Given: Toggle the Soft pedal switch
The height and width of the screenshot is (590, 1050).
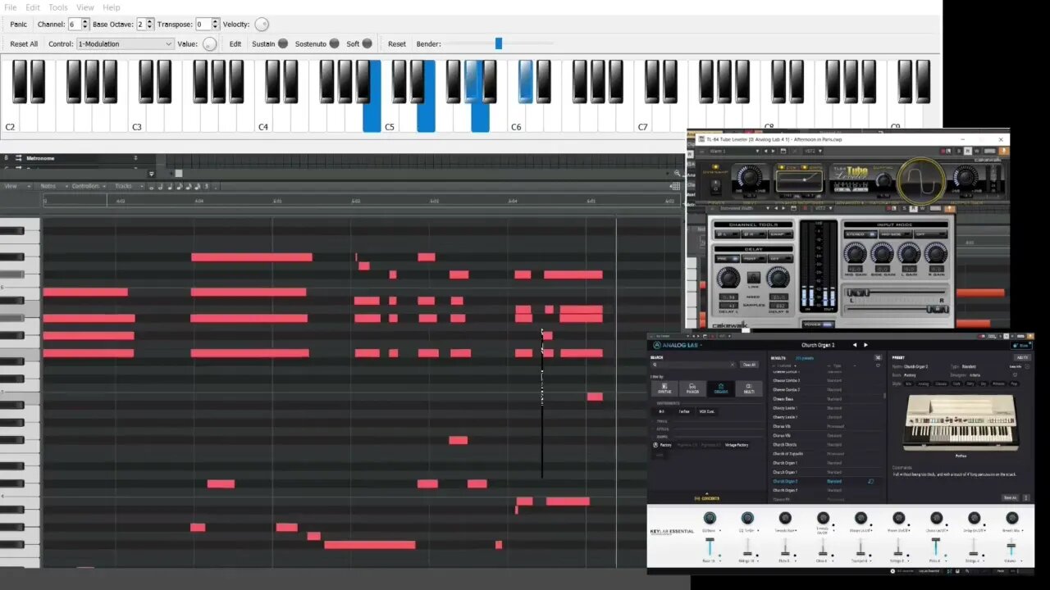Looking at the screenshot, I should (367, 44).
